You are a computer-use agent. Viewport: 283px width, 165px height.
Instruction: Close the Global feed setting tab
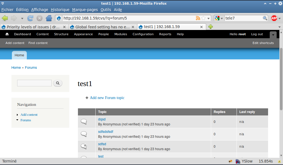pos(133,27)
